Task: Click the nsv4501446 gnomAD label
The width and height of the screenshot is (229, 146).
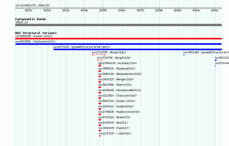Action: click(x=206, y=52)
